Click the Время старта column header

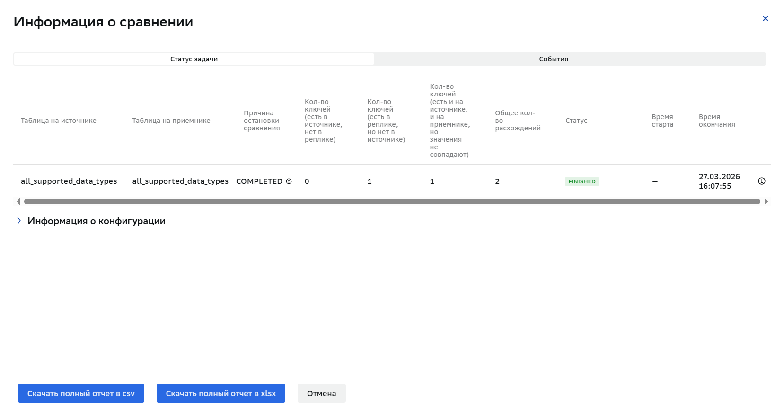coord(662,121)
